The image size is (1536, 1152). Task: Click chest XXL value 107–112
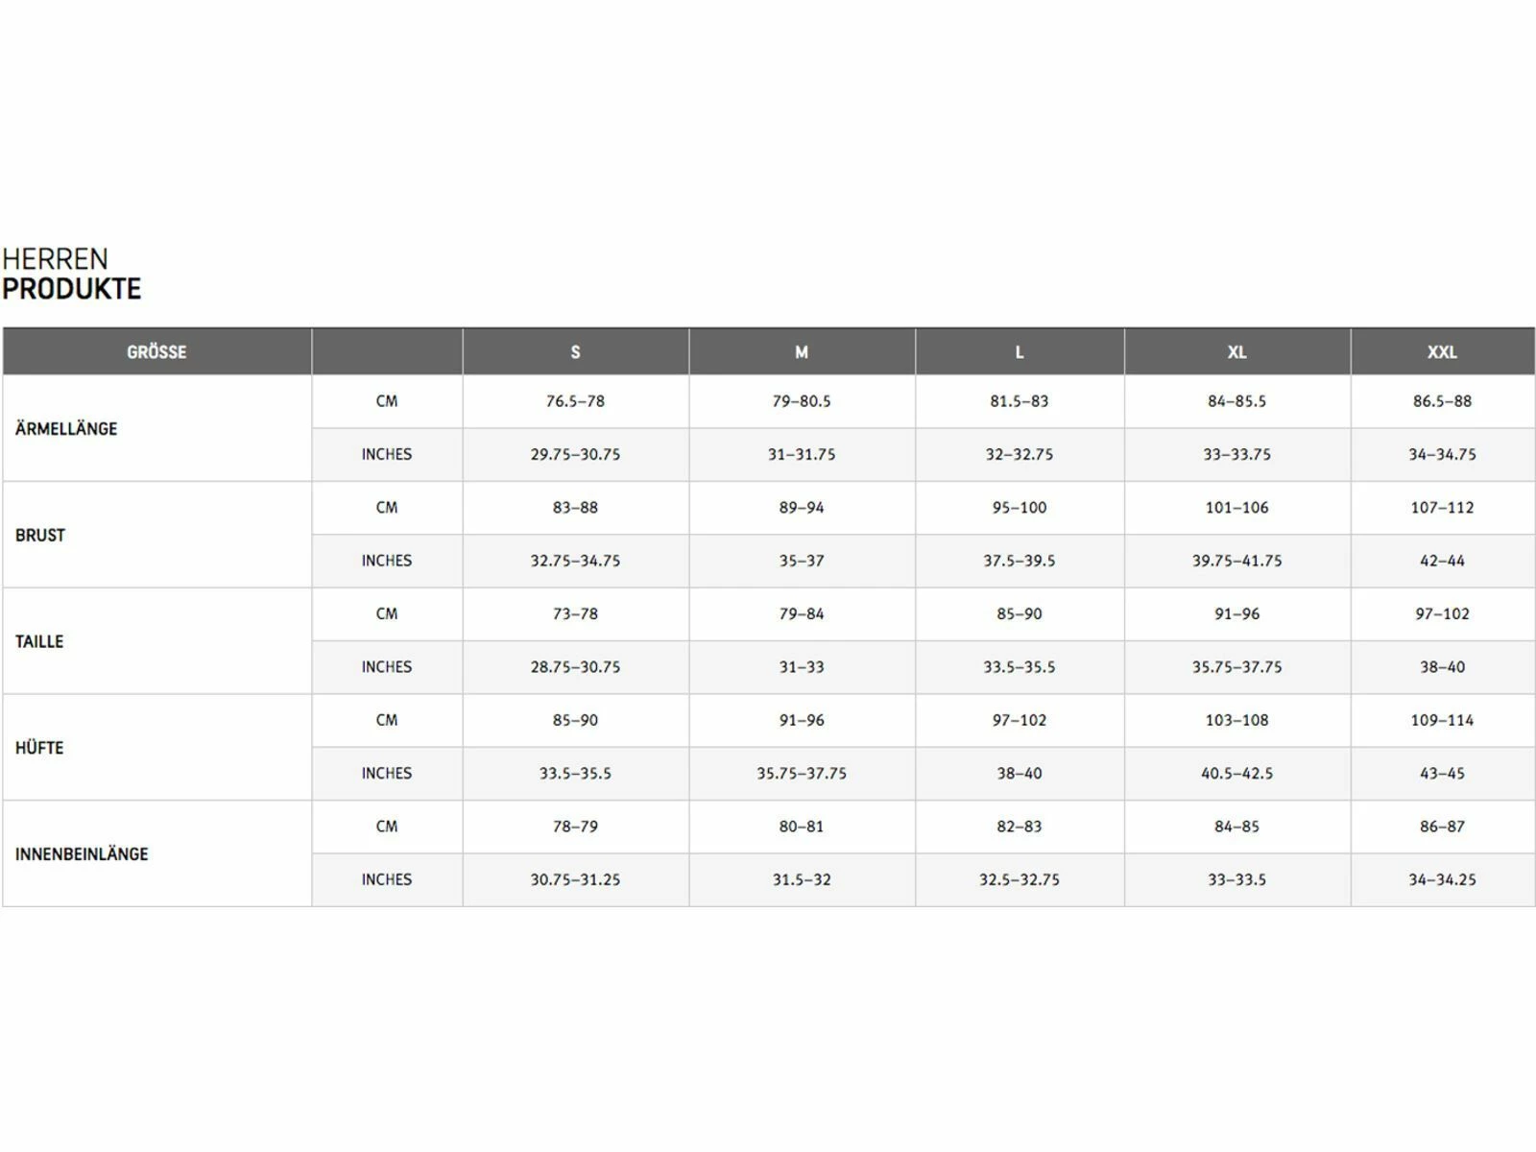click(1442, 508)
